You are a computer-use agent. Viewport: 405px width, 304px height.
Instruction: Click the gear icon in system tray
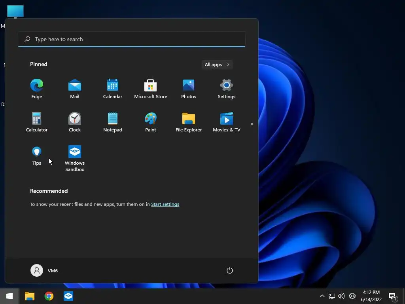352,296
